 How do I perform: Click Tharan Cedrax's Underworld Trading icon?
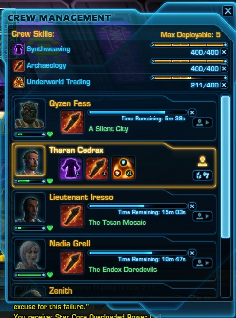point(123,168)
